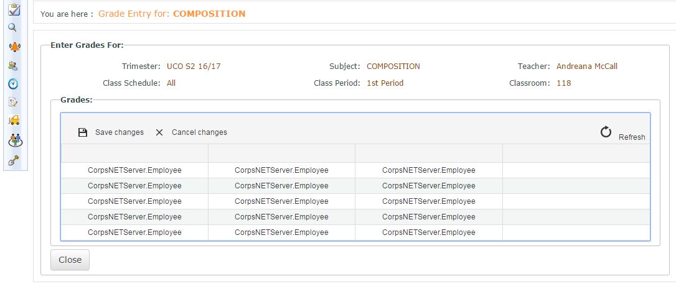Select third row's second-column CorpsNETServer.Employee cell
The image size is (676, 294).
(x=281, y=201)
